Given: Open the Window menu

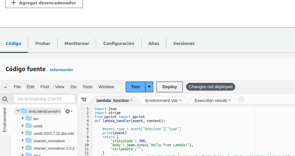Looking at the screenshot, I should coord(106,87).
